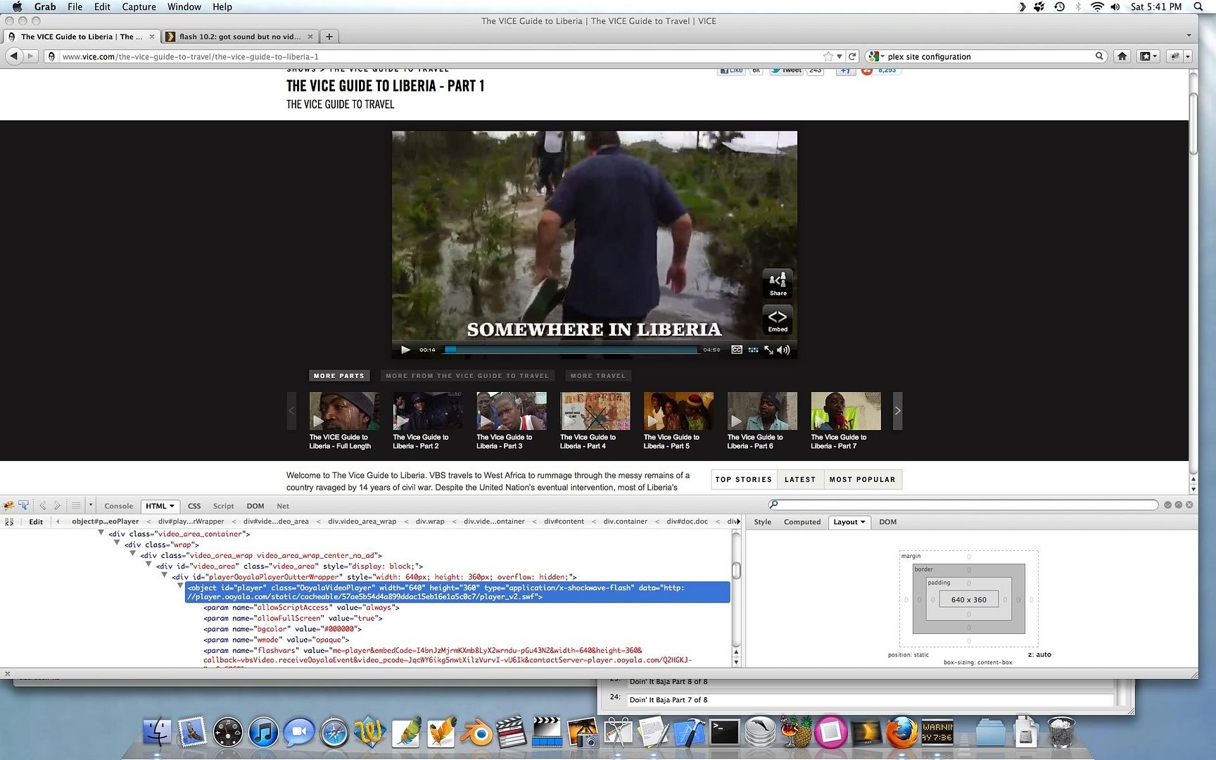This screenshot has height=760, width=1216.
Task: Reload the page with the refresh icon
Action: (x=852, y=56)
